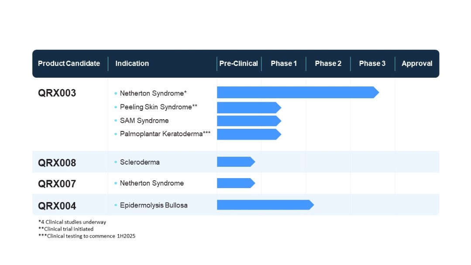The width and height of the screenshot is (471, 265).
Task: Select the Phase 1 header
Action: [284, 63]
